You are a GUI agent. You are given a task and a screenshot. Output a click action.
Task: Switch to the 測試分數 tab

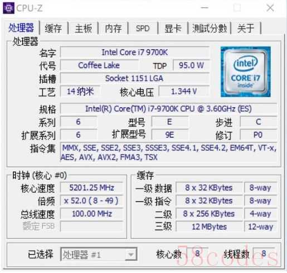coord(210,28)
